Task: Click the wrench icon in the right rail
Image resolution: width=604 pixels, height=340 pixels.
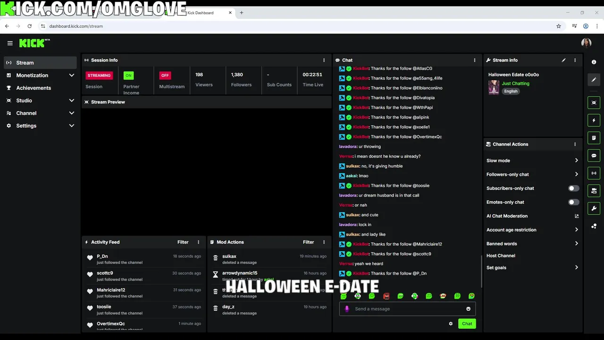Action: point(594,208)
